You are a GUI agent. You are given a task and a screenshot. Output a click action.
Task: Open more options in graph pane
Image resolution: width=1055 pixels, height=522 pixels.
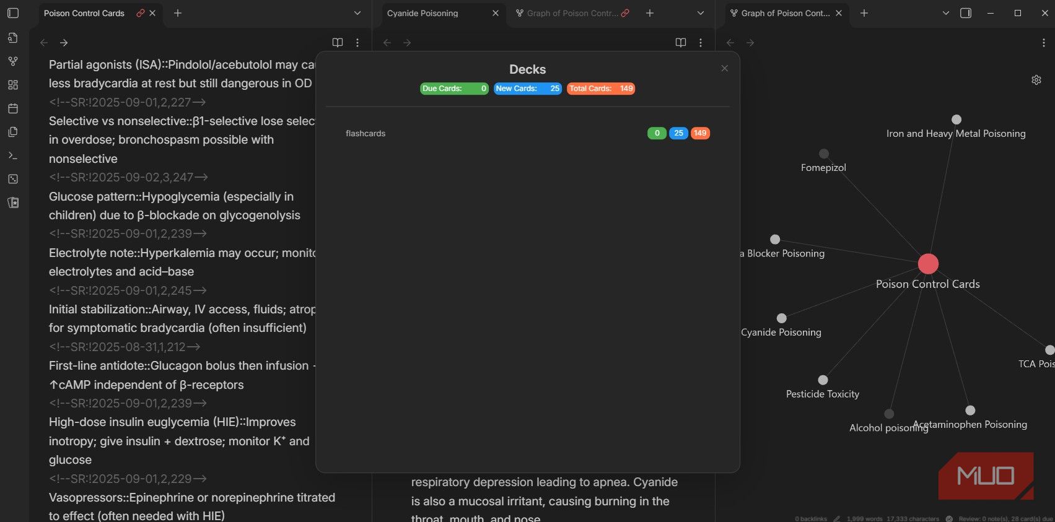pyautogui.click(x=1044, y=43)
